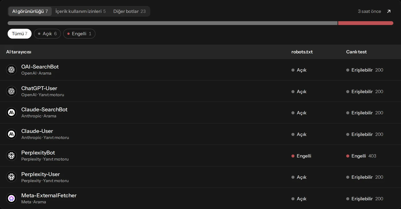Click the Canlı test column header

(356, 52)
